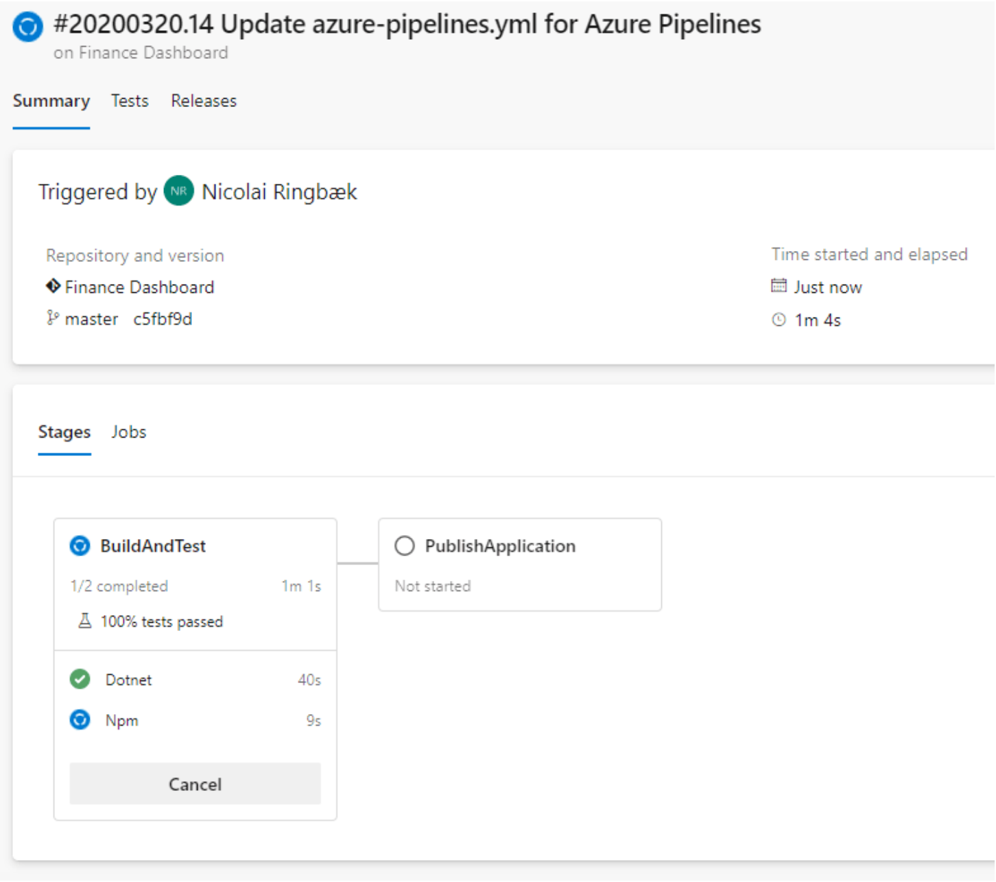The height and width of the screenshot is (882, 996).
Task: Click the 'Just now' start time
Action: click(x=828, y=287)
